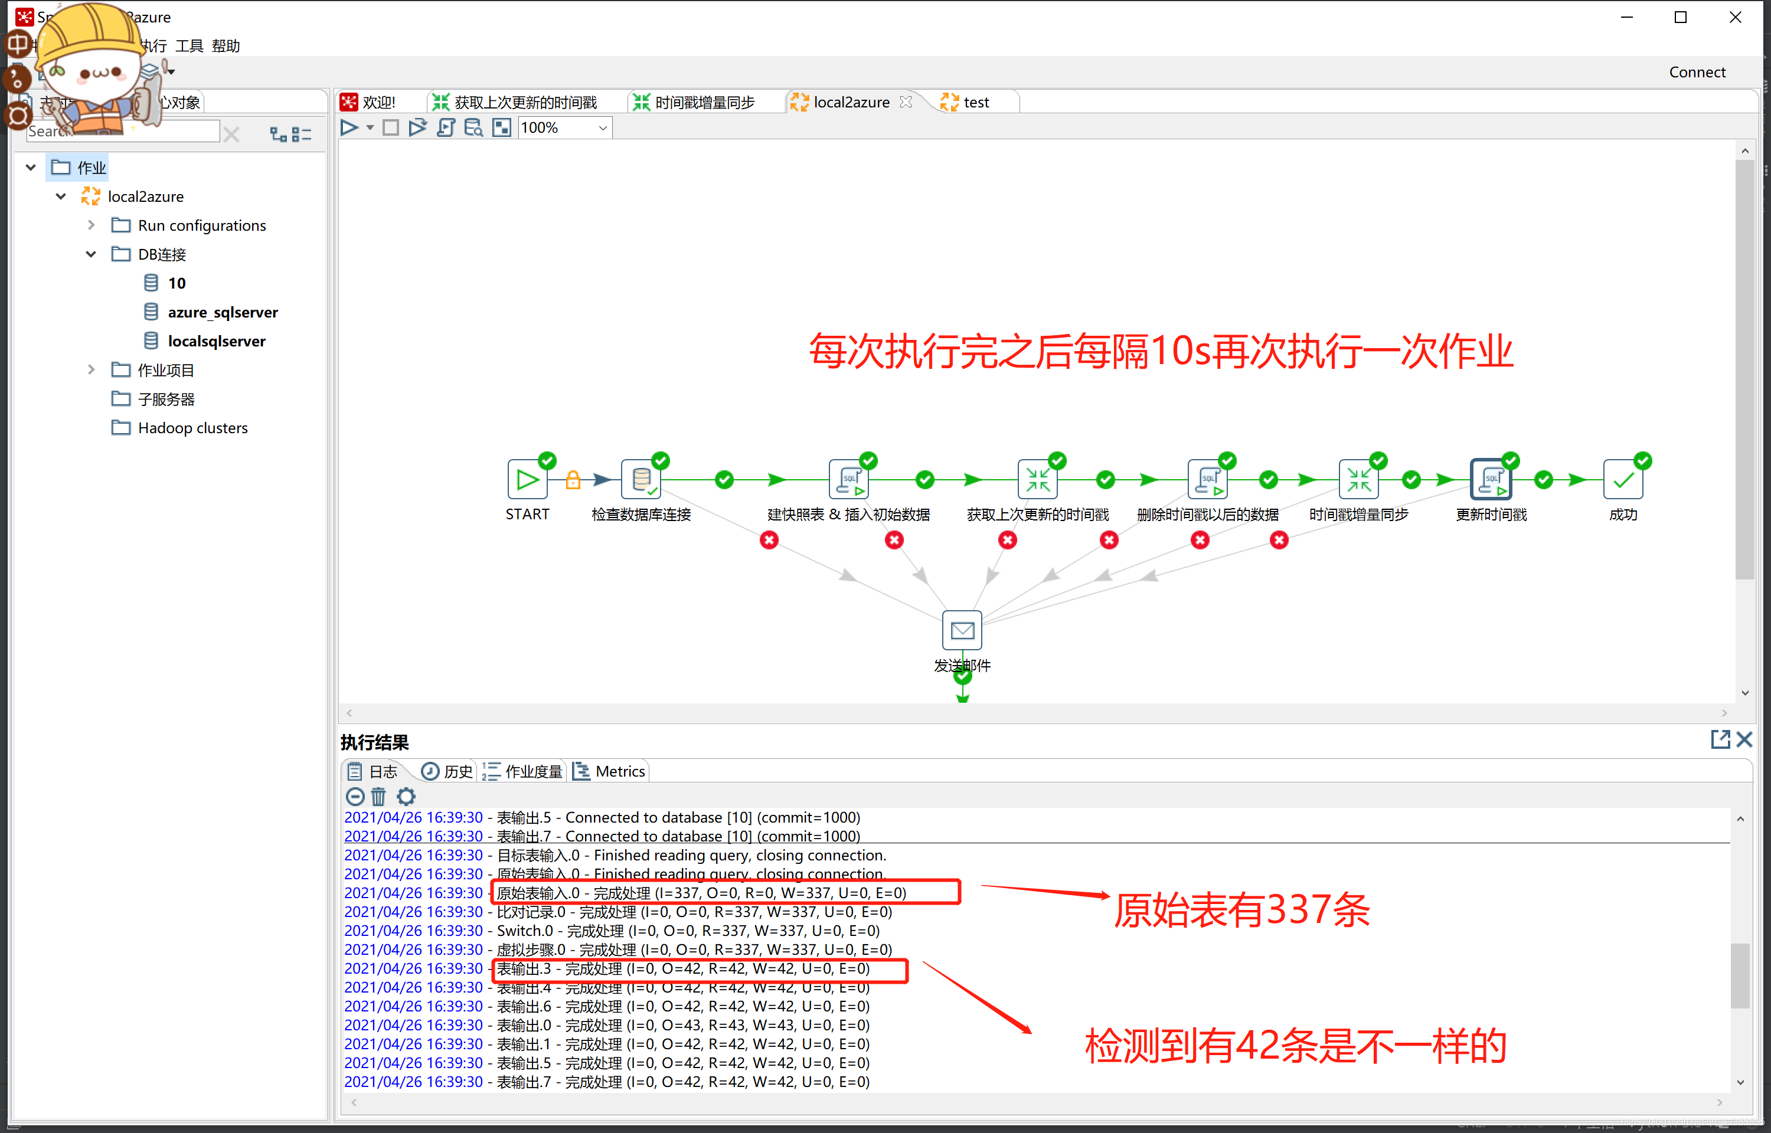The width and height of the screenshot is (1771, 1133).
Task: Maximize the 执行结果 panel
Action: pos(1720,739)
